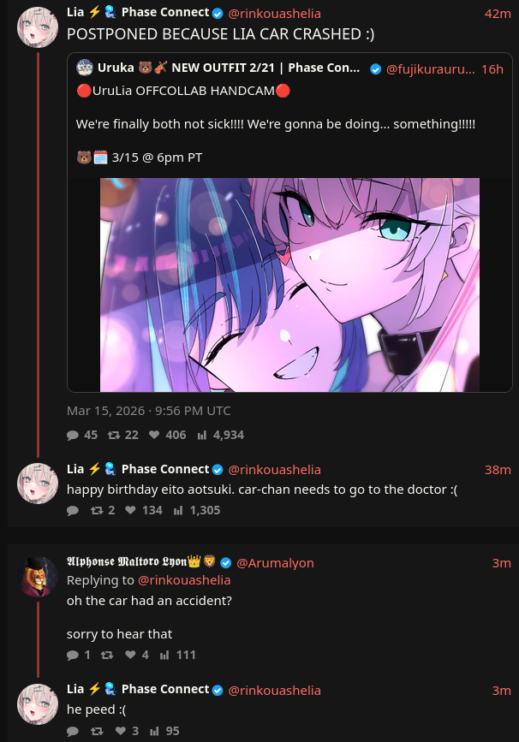Click Alphonse's lion avatar
Viewport: 519px width, 742px height.
38,577
